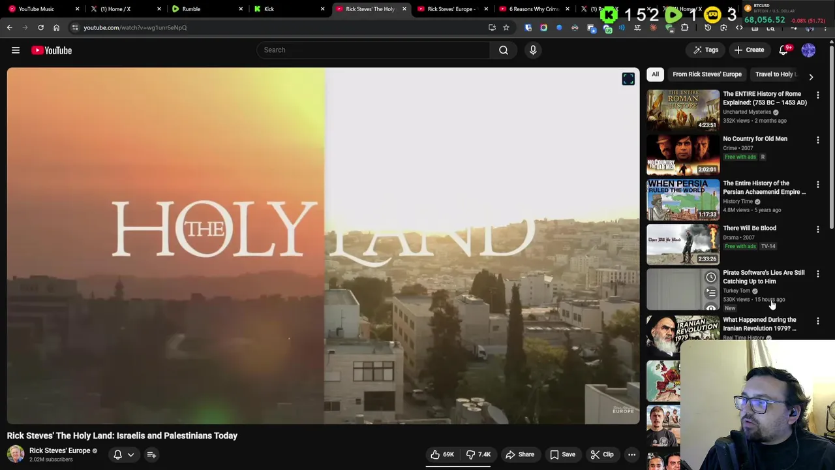Image resolution: width=835 pixels, height=470 pixels.
Task: Start voice search with microphone icon
Action: click(533, 50)
